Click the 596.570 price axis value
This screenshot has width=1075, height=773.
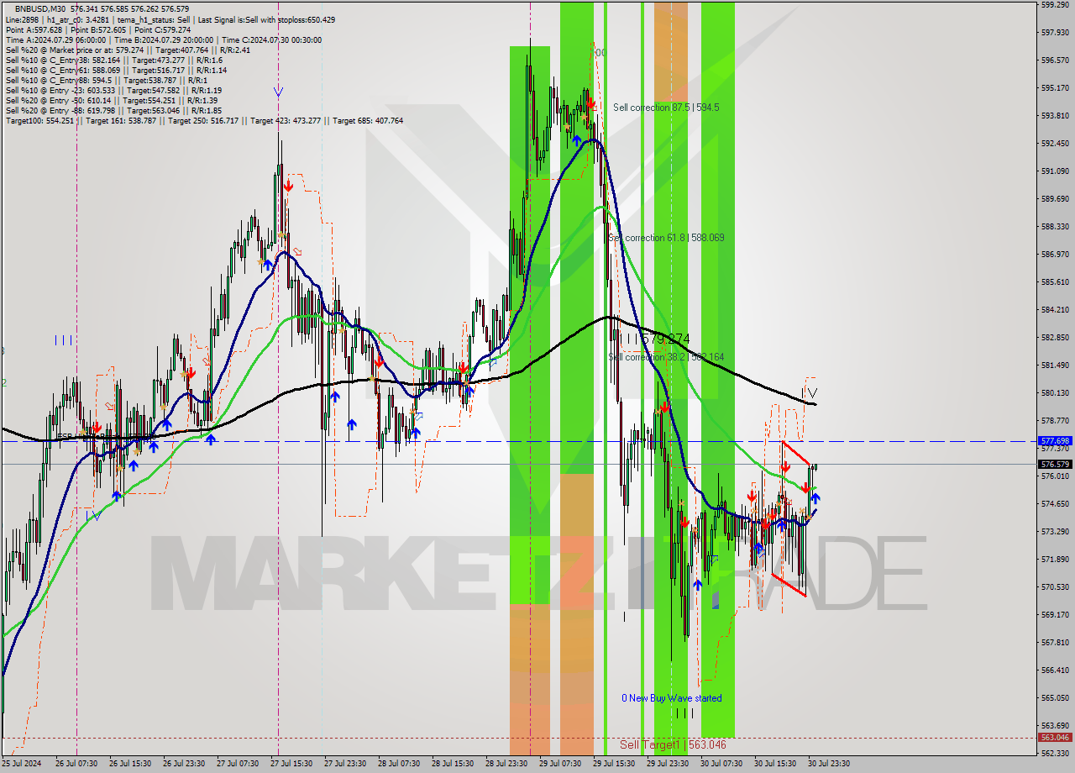(x=1055, y=60)
